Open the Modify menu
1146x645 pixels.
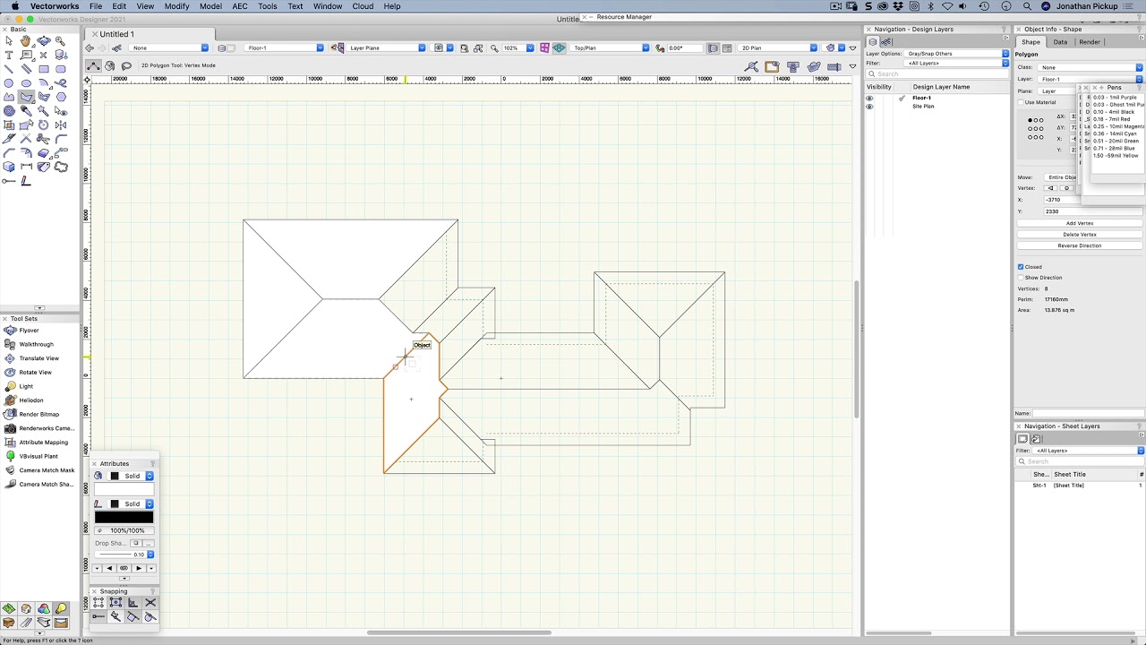176,6
